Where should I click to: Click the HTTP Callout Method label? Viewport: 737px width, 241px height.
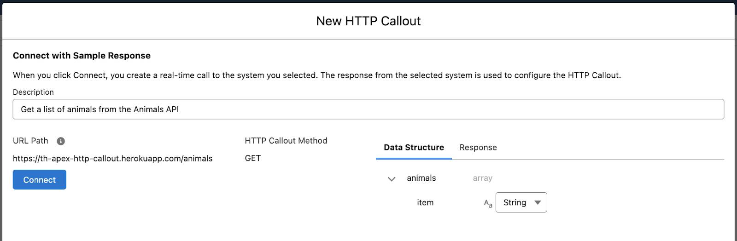pos(286,141)
